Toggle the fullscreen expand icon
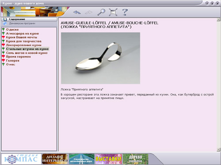Screen dimensions: 221x165 coord(113,12)
